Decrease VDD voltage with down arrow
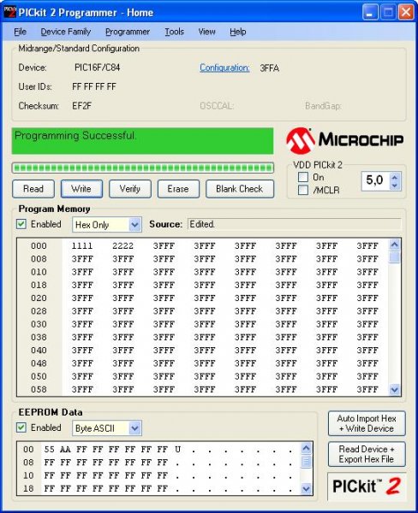 pyautogui.click(x=394, y=186)
